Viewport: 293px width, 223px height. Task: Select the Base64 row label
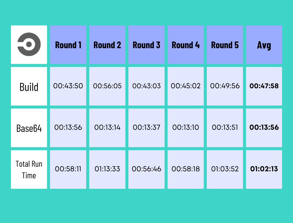tap(29, 128)
